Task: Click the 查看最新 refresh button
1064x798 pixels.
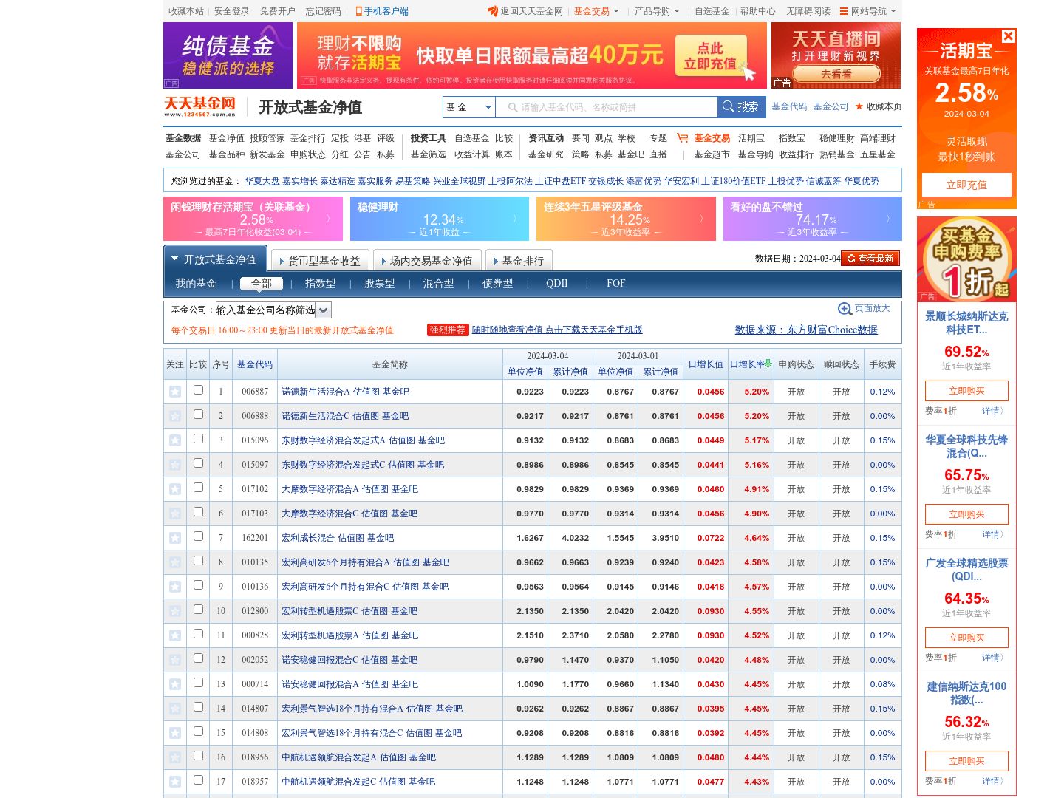Action: coord(870,259)
